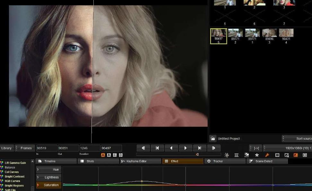Click the wrench settings icon
The height and width of the screenshot is (191, 312).
(267, 155)
